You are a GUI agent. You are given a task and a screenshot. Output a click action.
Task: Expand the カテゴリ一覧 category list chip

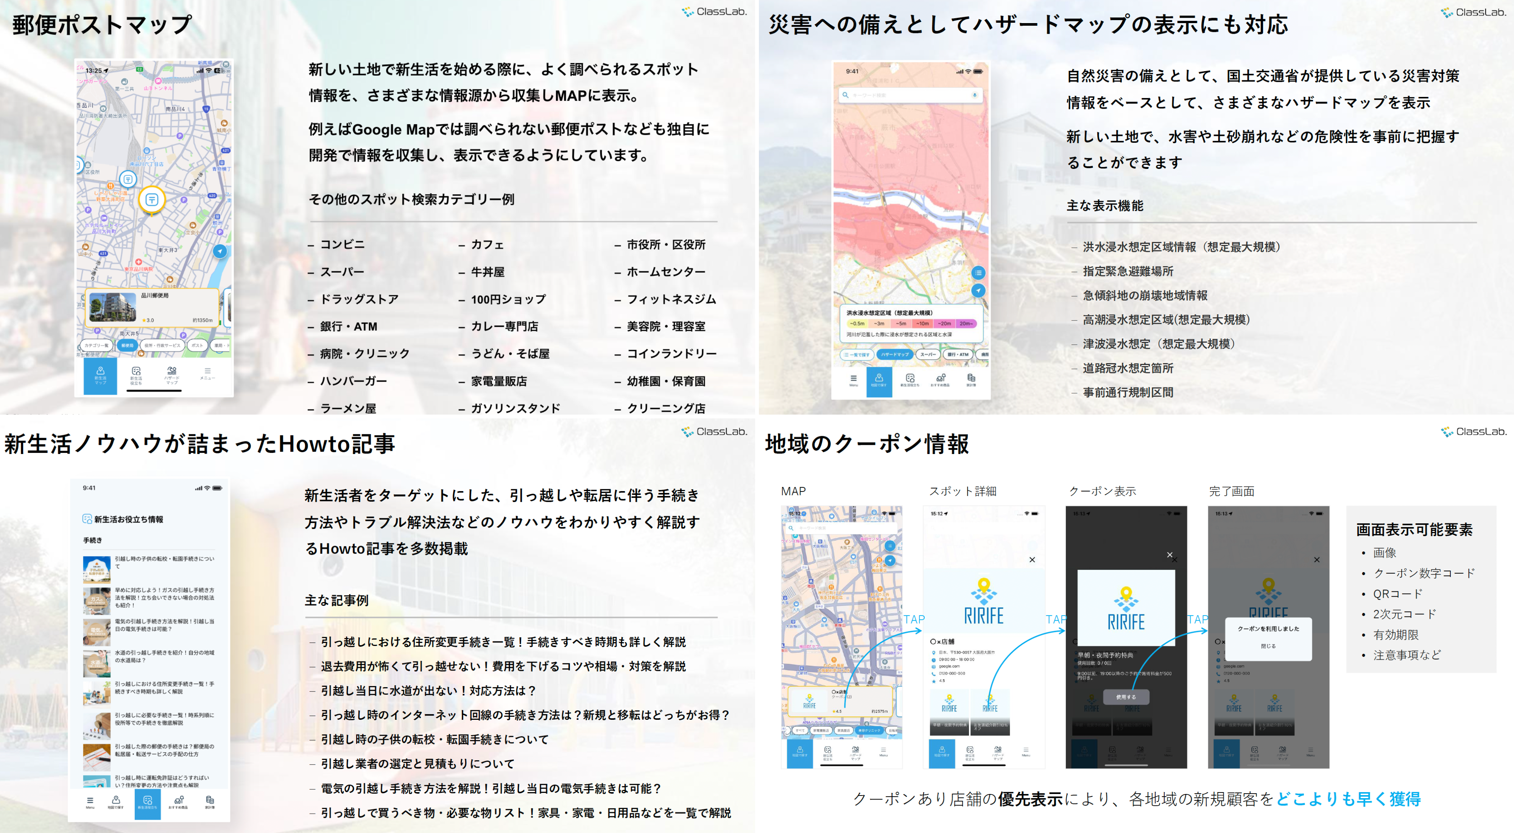point(97,346)
